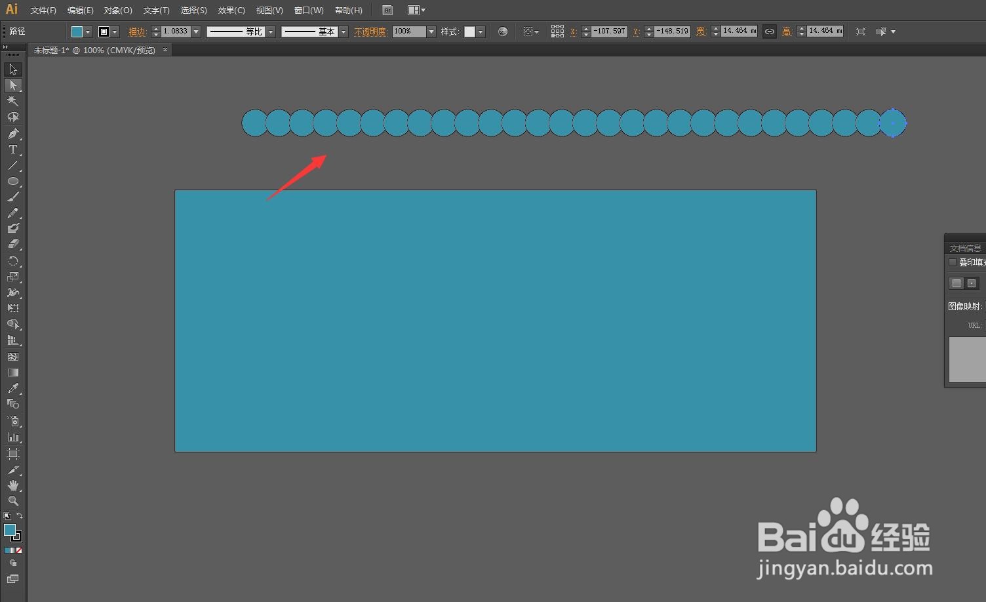Open the 帮助(H) menu

click(349, 10)
